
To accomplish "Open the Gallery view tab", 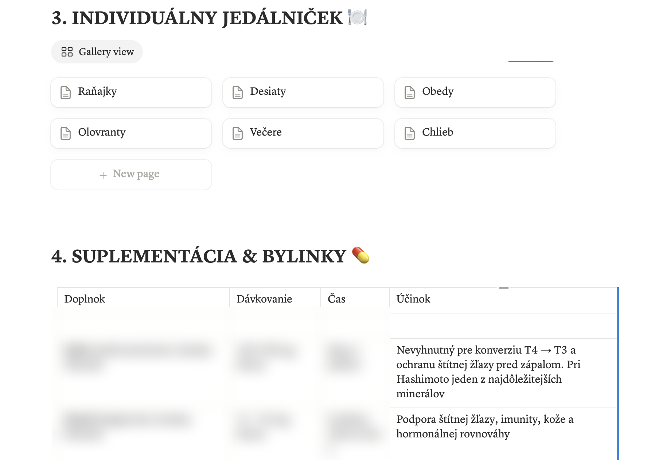I will [97, 52].
